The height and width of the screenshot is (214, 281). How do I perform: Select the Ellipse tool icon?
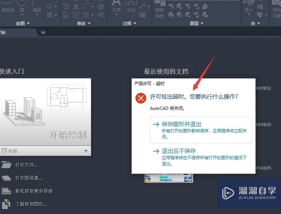(x=49, y=6)
